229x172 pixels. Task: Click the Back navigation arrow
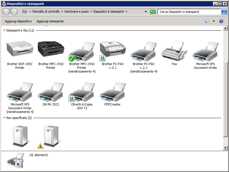6,12
